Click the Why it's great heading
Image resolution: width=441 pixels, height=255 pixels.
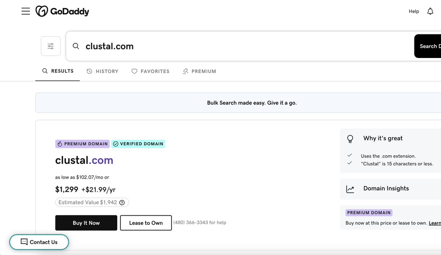click(x=383, y=138)
